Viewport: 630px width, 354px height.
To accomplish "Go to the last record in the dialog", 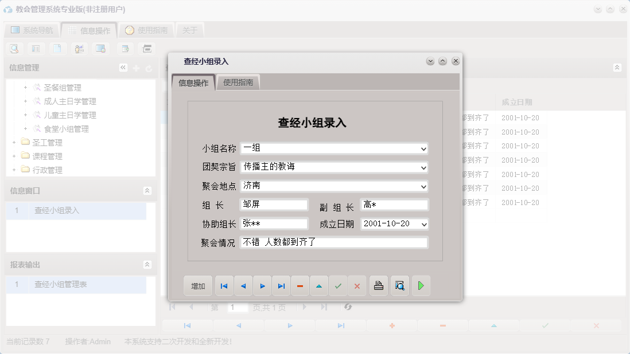I will tap(281, 285).
